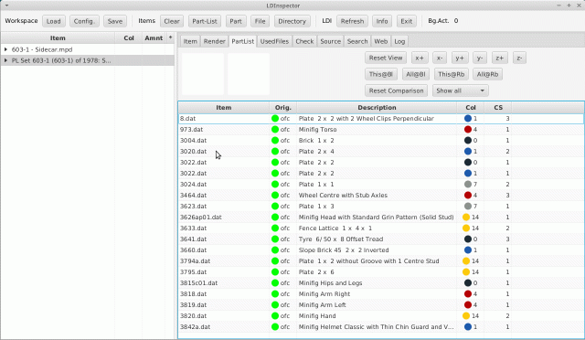This screenshot has width=585, height=340.
Task: Rotate view with the y- button
Action: pos(480,58)
